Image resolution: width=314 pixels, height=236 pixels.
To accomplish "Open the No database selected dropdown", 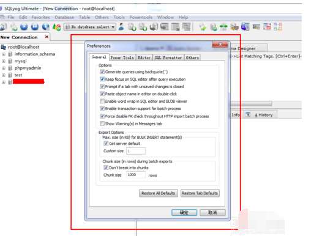I will tap(90, 27).
